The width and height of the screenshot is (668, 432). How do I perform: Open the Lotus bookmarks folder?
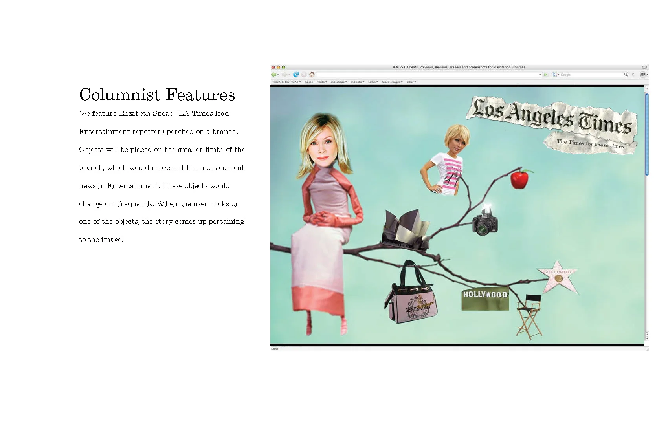point(373,82)
